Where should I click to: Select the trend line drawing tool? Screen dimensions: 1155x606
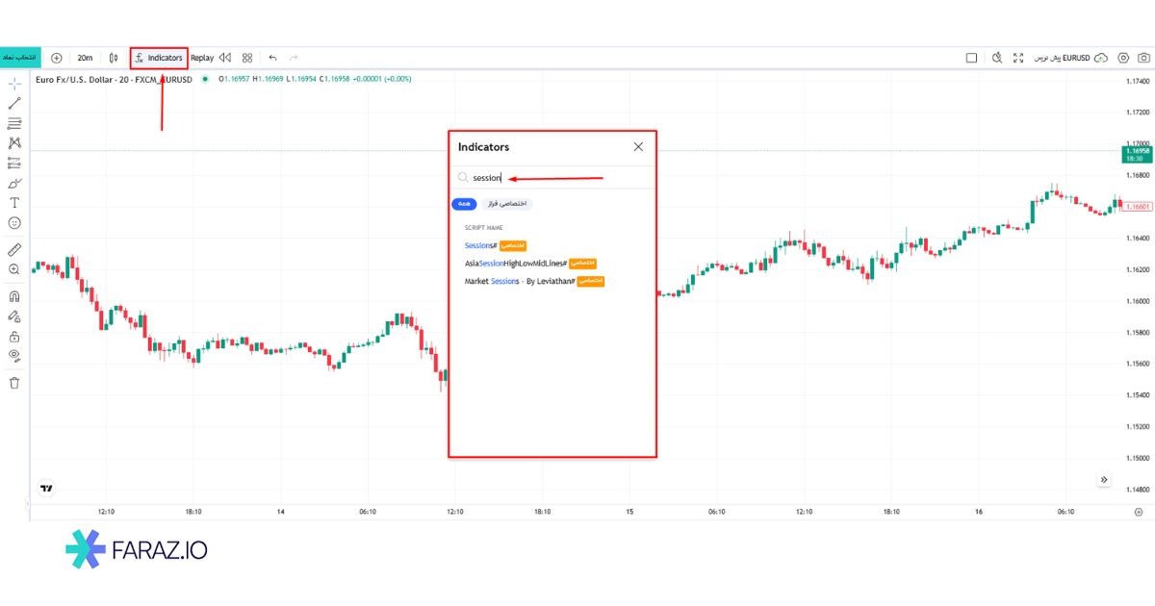pyautogui.click(x=14, y=103)
